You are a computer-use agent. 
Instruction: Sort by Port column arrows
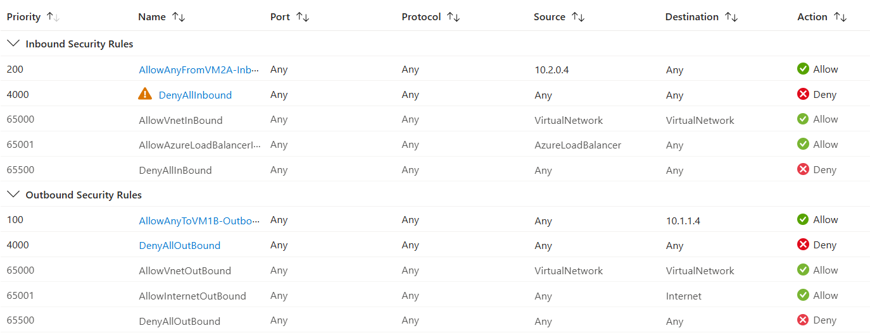[x=303, y=17]
